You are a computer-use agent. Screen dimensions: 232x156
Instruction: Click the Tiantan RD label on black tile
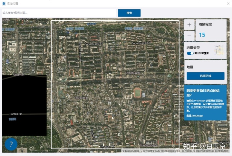15,114
